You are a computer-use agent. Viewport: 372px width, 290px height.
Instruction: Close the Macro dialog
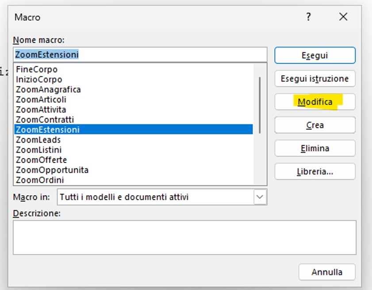[x=343, y=17]
